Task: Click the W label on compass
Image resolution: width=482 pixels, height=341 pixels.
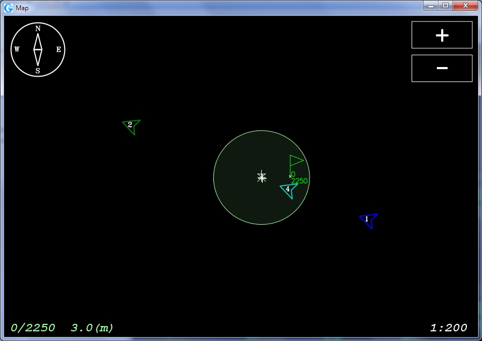Action: click(17, 49)
